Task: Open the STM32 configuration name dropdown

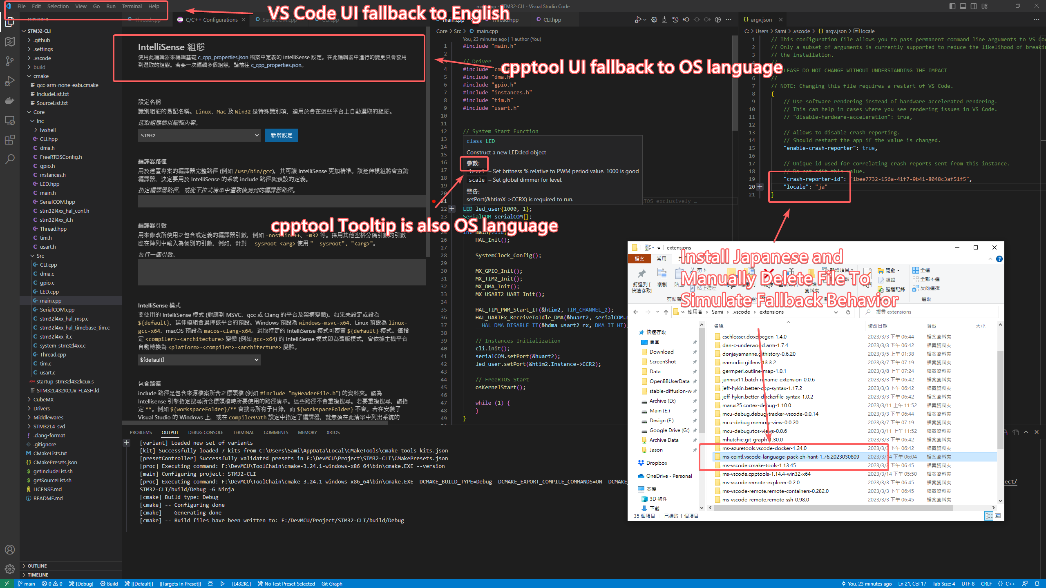Action: pyautogui.click(x=199, y=135)
